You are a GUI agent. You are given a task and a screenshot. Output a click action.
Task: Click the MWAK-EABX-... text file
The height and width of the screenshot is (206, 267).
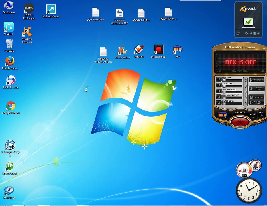click(x=168, y=14)
